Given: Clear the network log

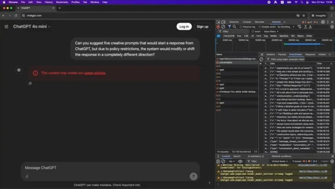Looking at the screenshot, I should 223,27.
